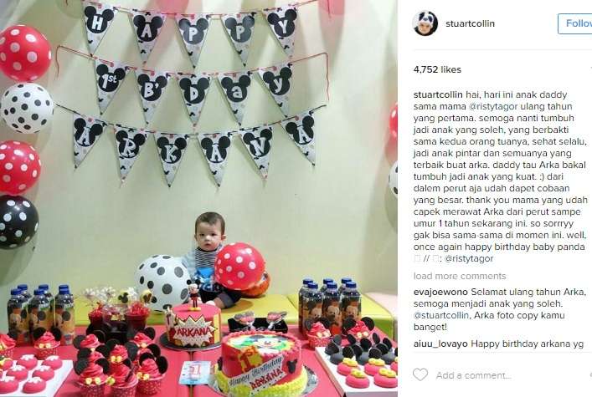The image size is (592, 397).
Task: Open evajoewono commenter profile
Action: point(440,292)
